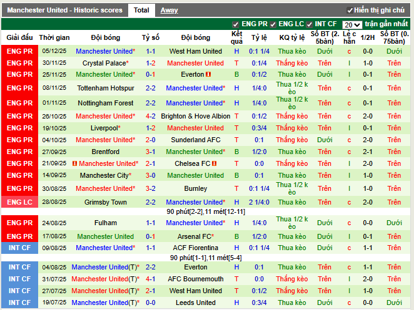The image size is (414, 310).
Task: Toggle the Hiển thị ghi chú checkbox
Action: pyautogui.click(x=350, y=11)
